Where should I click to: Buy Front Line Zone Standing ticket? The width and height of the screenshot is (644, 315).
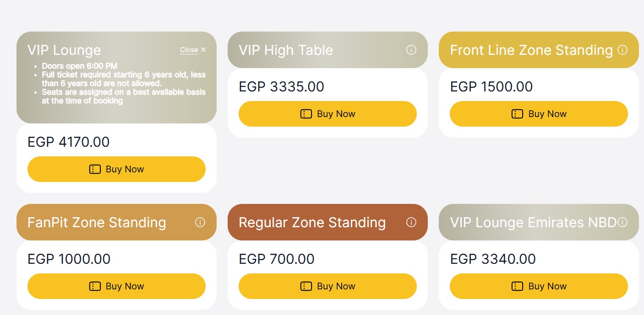tap(539, 114)
